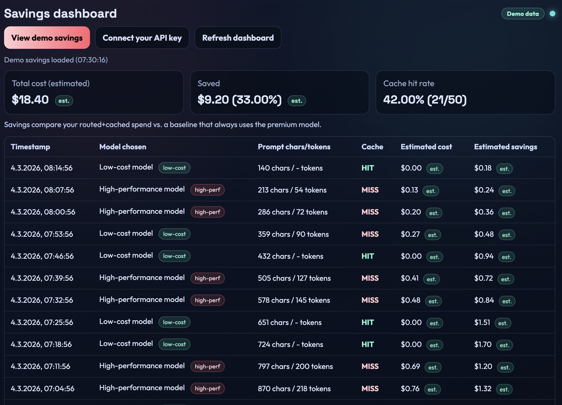Screen dimensions: 562x405
Task: Click est. badge beside $18.40 total cost
Action: [x=64, y=101]
